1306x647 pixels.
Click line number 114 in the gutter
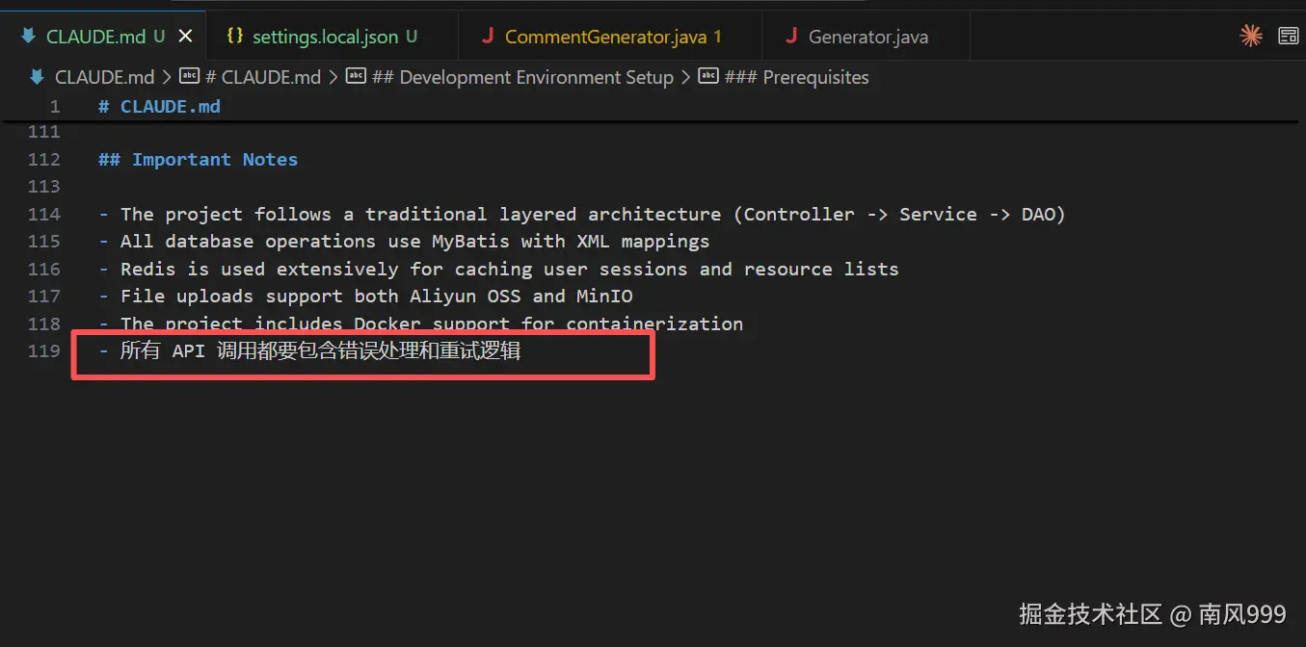(x=43, y=214)
